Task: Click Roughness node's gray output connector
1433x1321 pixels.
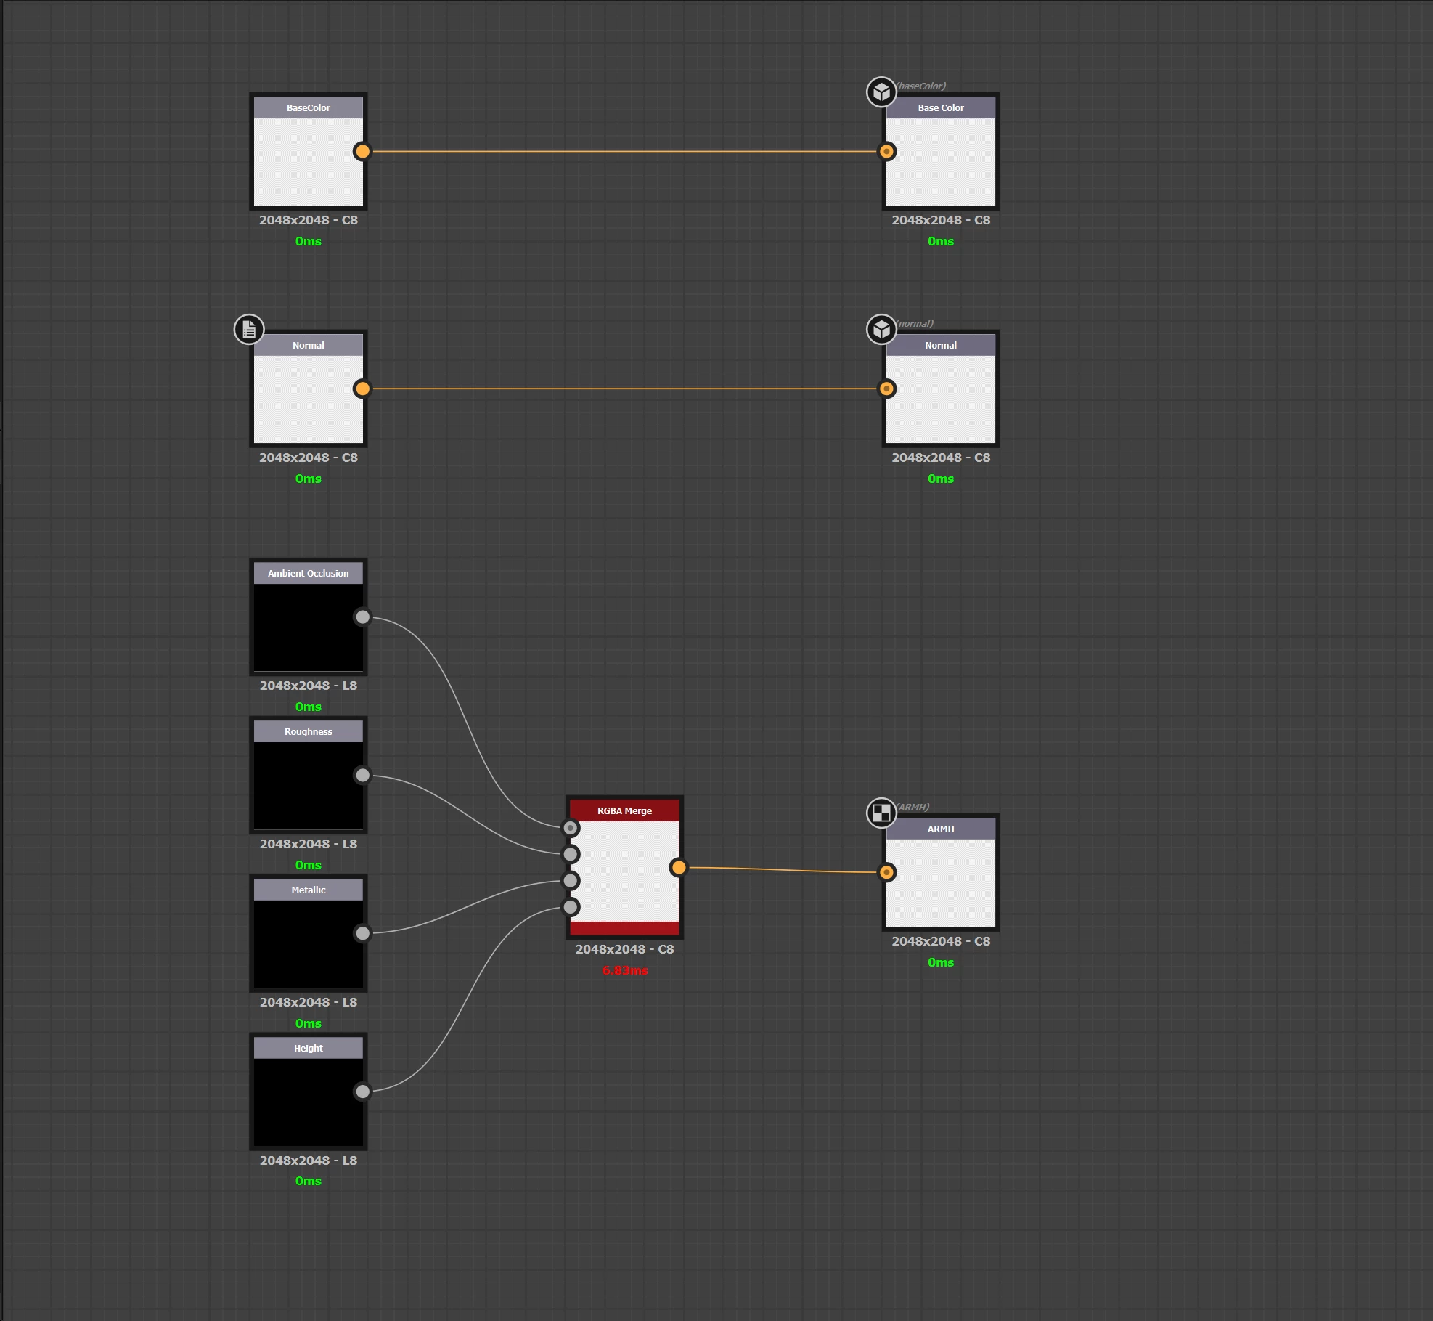Action: click(362, 775)
